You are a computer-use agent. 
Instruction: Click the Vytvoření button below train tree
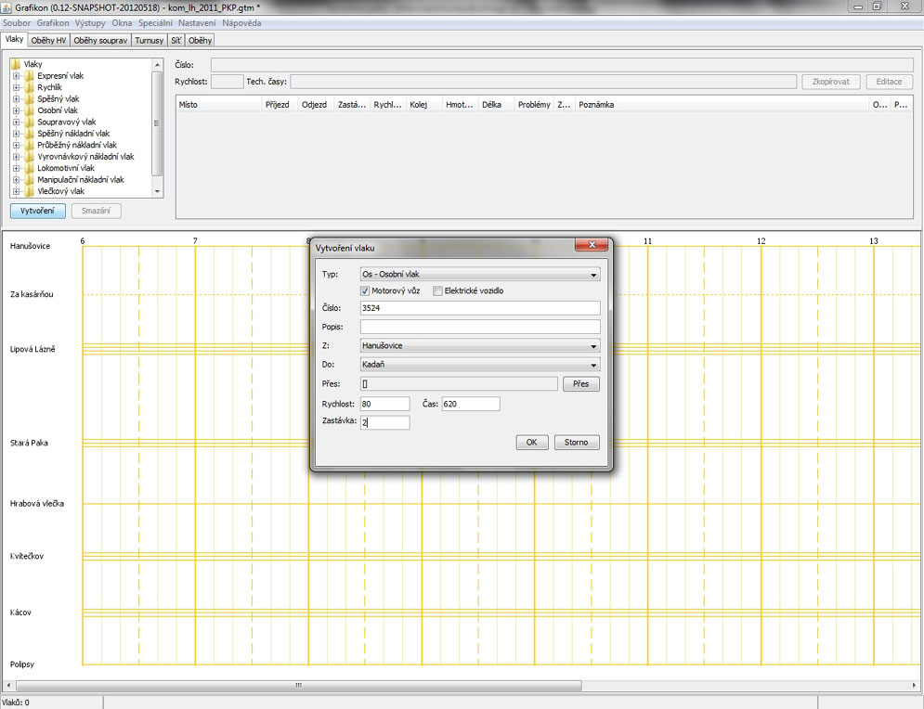[x=38, y=211]
